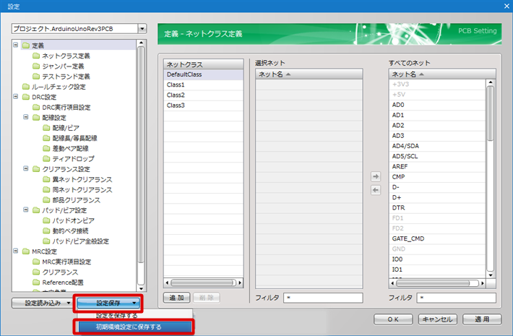Screen dimensions: 513x336
Task: Select net AD5/SCL in all nets list
Action: [437, 156]
